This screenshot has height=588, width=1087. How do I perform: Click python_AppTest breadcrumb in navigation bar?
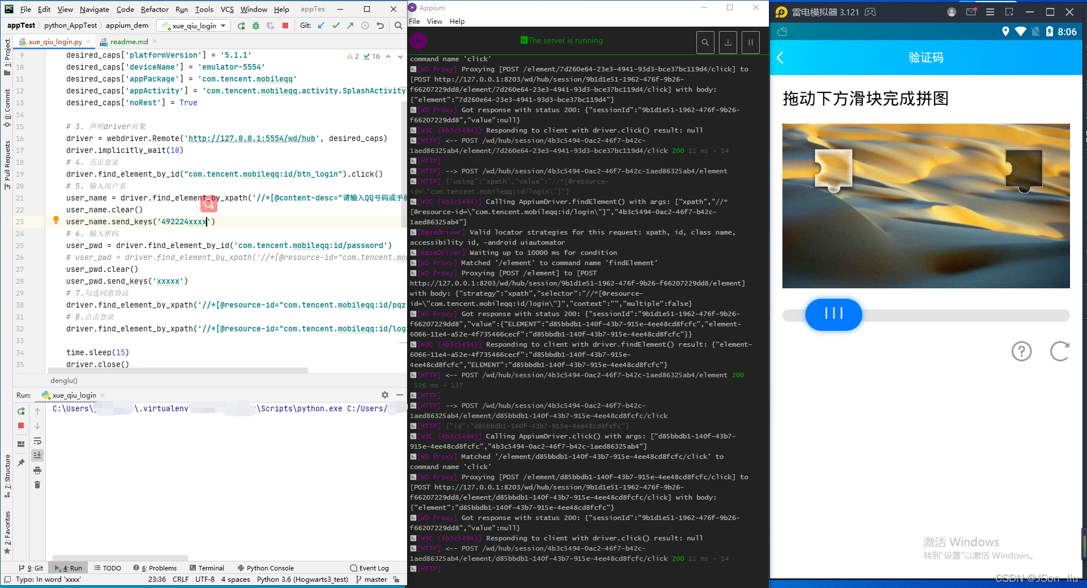coord(70,25)
